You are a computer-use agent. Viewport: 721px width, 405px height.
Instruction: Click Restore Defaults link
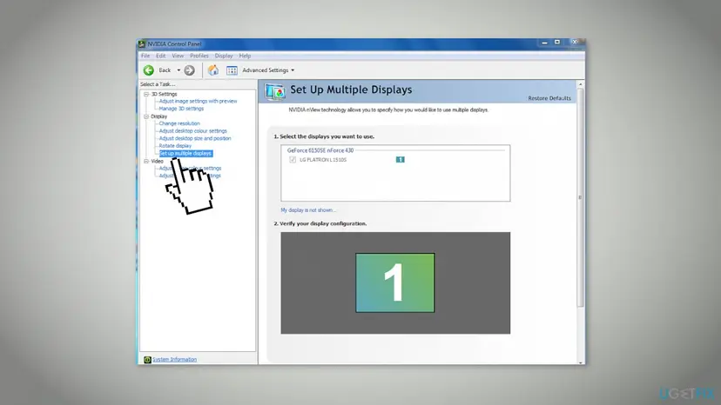click(549, 98)
